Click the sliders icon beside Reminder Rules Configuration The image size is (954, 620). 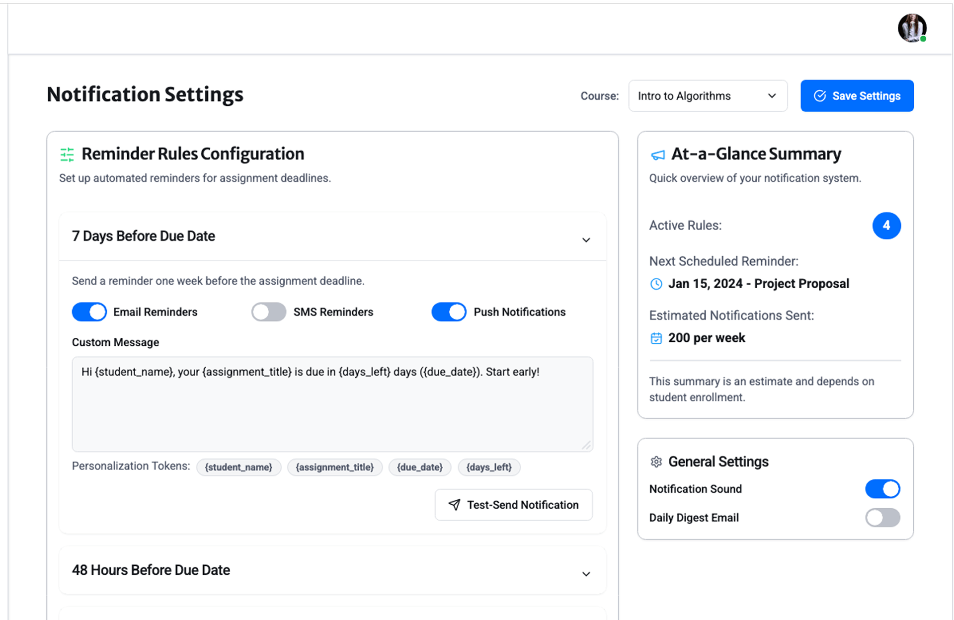click(x=67, y=155)
